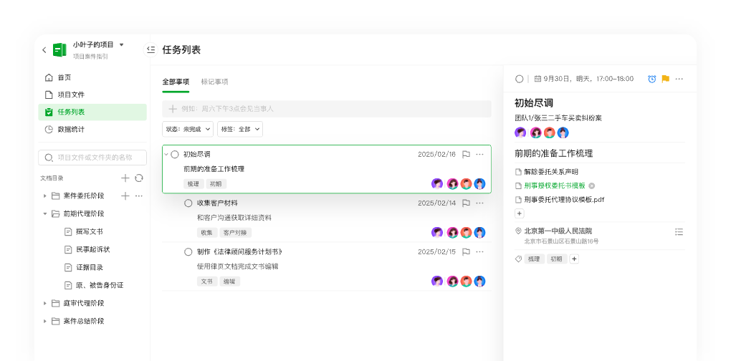Open the list icon next to 北京第一中级人民法院
731x361 pixels.
[x=679, y=231]
